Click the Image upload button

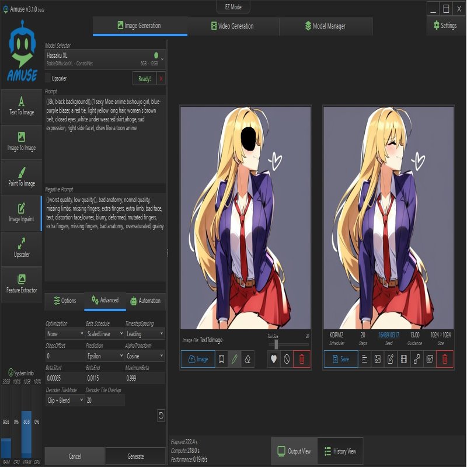198,359
